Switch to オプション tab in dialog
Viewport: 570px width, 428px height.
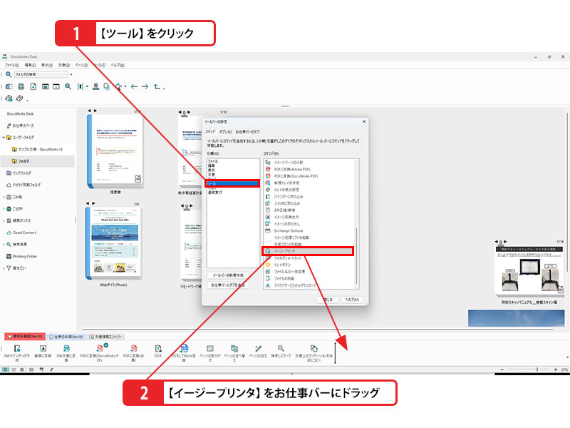pos(225,132)
